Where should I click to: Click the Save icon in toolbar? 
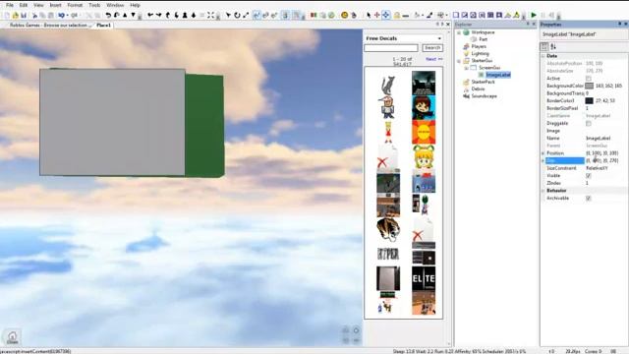(24, 16)
